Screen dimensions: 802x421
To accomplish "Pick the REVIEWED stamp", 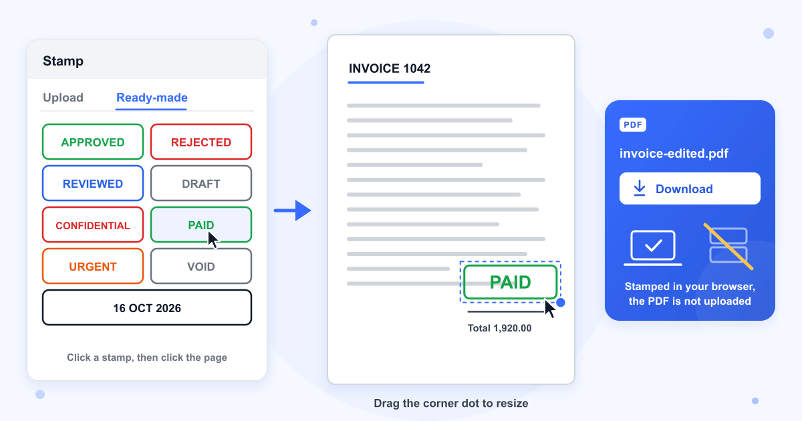I will 93,184.
